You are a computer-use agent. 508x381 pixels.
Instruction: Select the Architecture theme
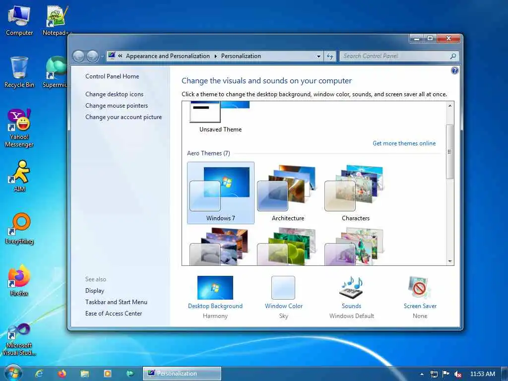288,193
